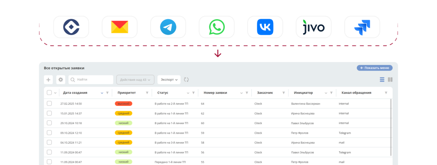
Task: Open table settings via gear icon
Action: [x=61, y=80]
